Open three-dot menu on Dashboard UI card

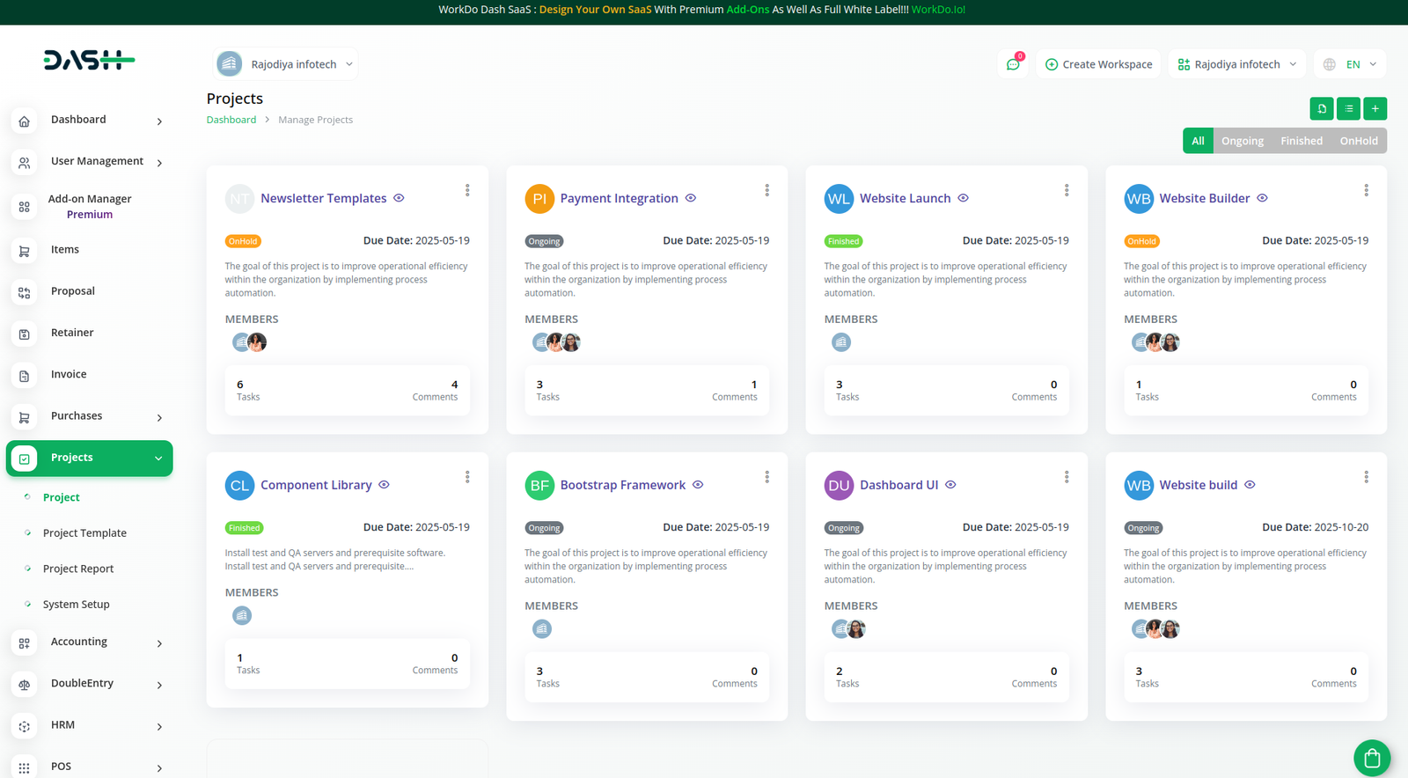point(1066,477)
